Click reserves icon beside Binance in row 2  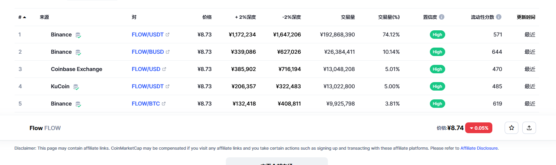point(78,52)
